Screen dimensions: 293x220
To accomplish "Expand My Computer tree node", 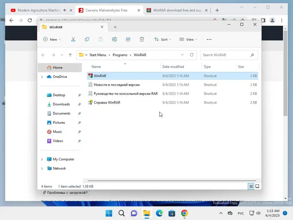I will point(42,159).
